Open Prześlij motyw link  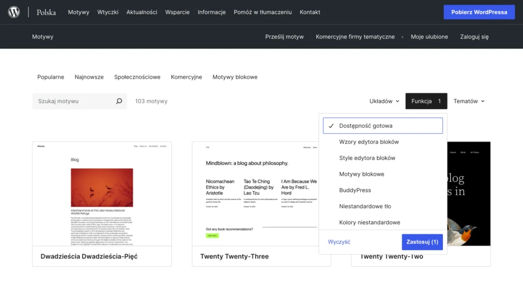(284, 37)
